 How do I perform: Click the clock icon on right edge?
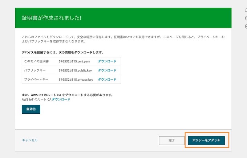click(x=246, y=18)
